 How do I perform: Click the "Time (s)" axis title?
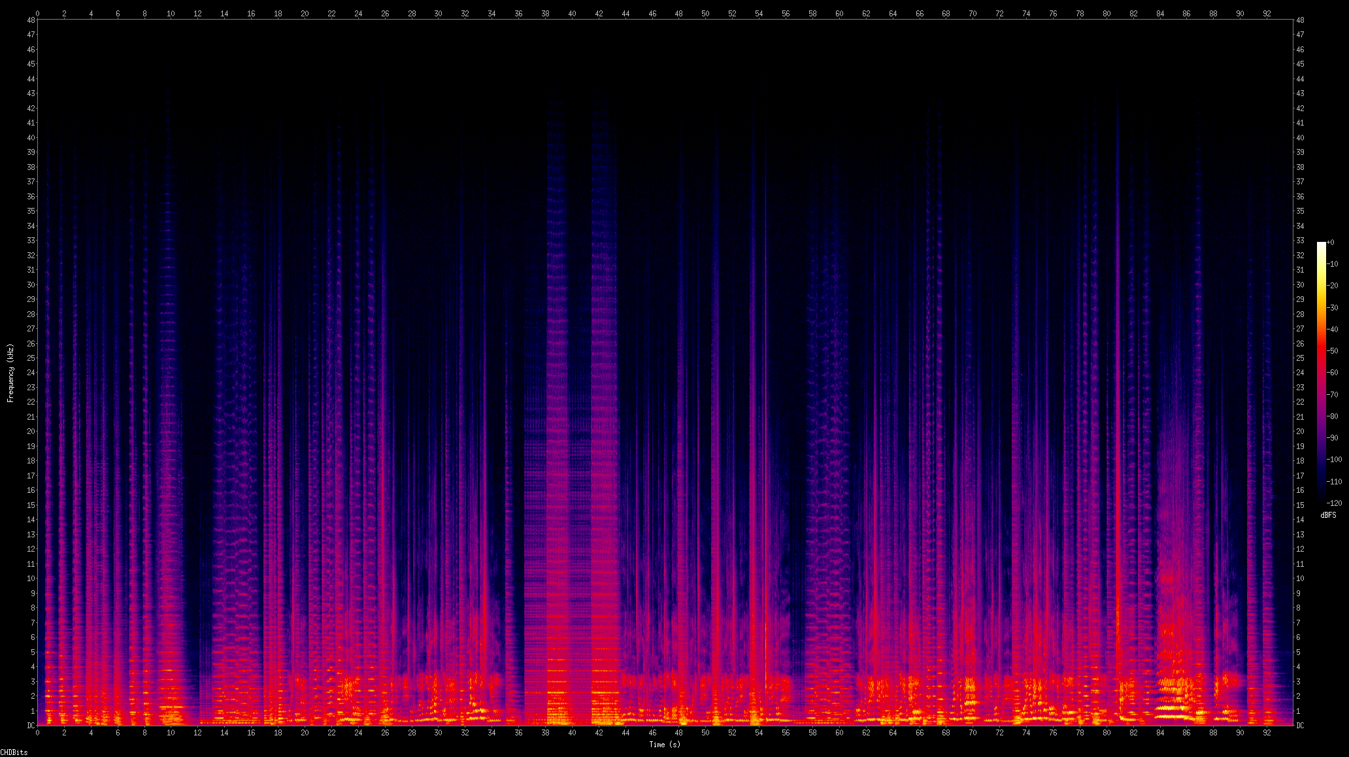[665, 745]
